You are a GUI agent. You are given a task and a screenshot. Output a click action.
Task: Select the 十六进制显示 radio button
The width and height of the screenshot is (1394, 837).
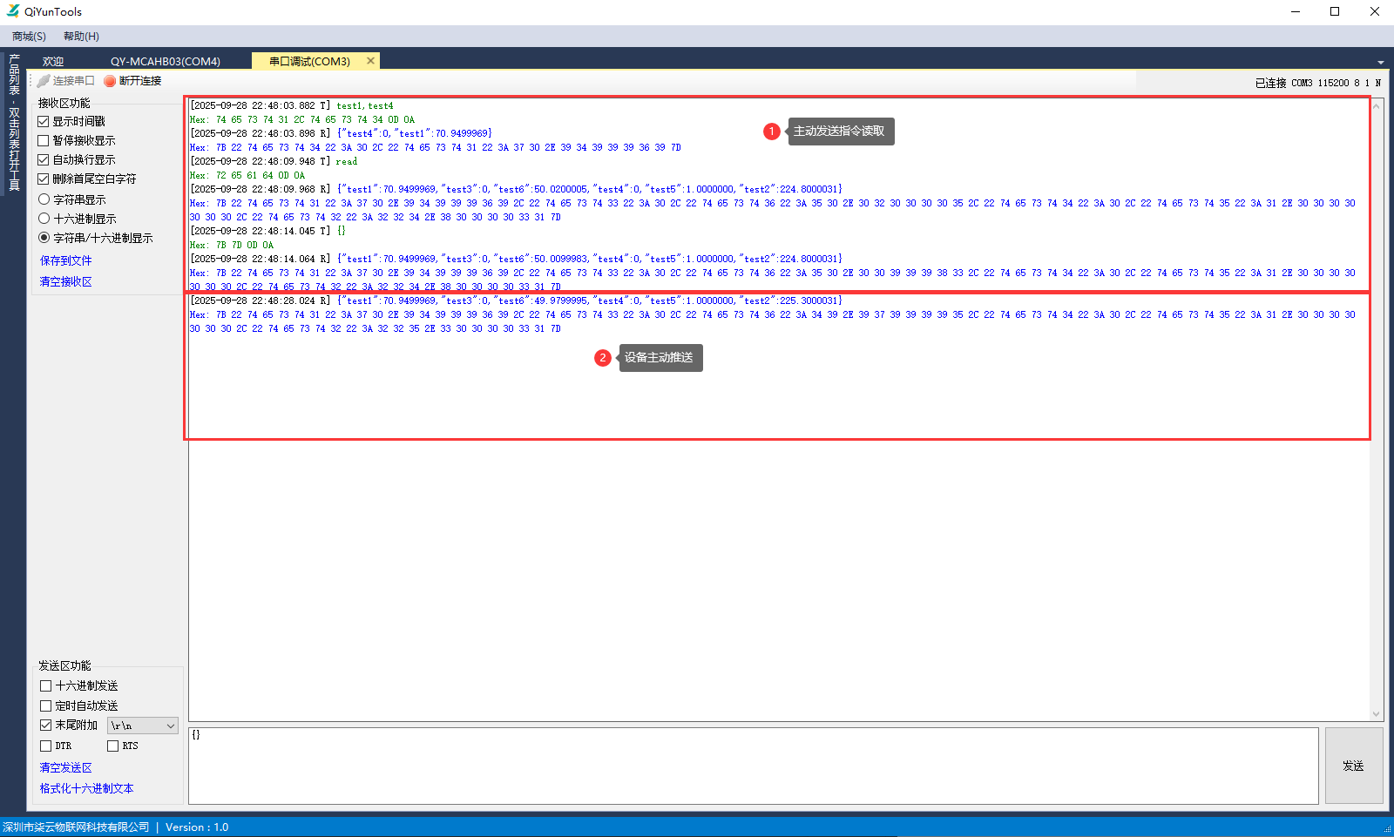click(44, 219)
